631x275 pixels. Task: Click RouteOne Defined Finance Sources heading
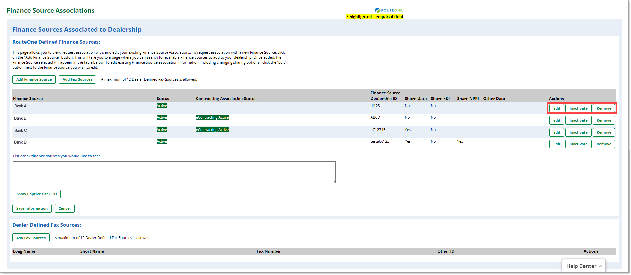coord(56,42)
